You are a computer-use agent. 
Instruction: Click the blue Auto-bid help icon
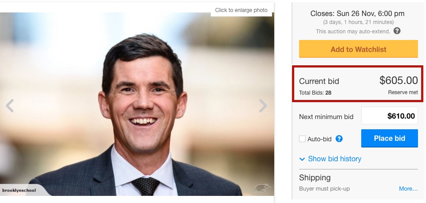coord(339,139)
